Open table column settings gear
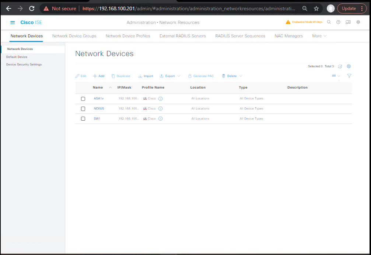 tap(349, 66)
